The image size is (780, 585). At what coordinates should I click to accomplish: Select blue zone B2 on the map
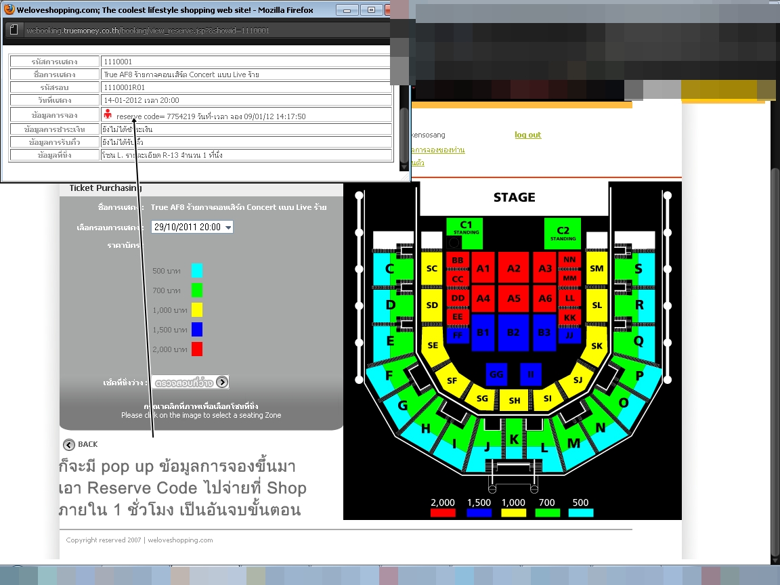tap(513, 332)
